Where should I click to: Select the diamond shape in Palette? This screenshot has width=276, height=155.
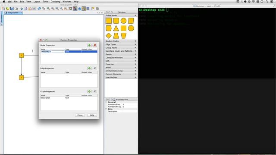click(x=109, y=36)
